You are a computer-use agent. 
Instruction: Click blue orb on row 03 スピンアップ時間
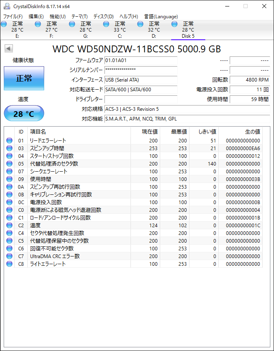pyautogui.click(x=9, y=148)
